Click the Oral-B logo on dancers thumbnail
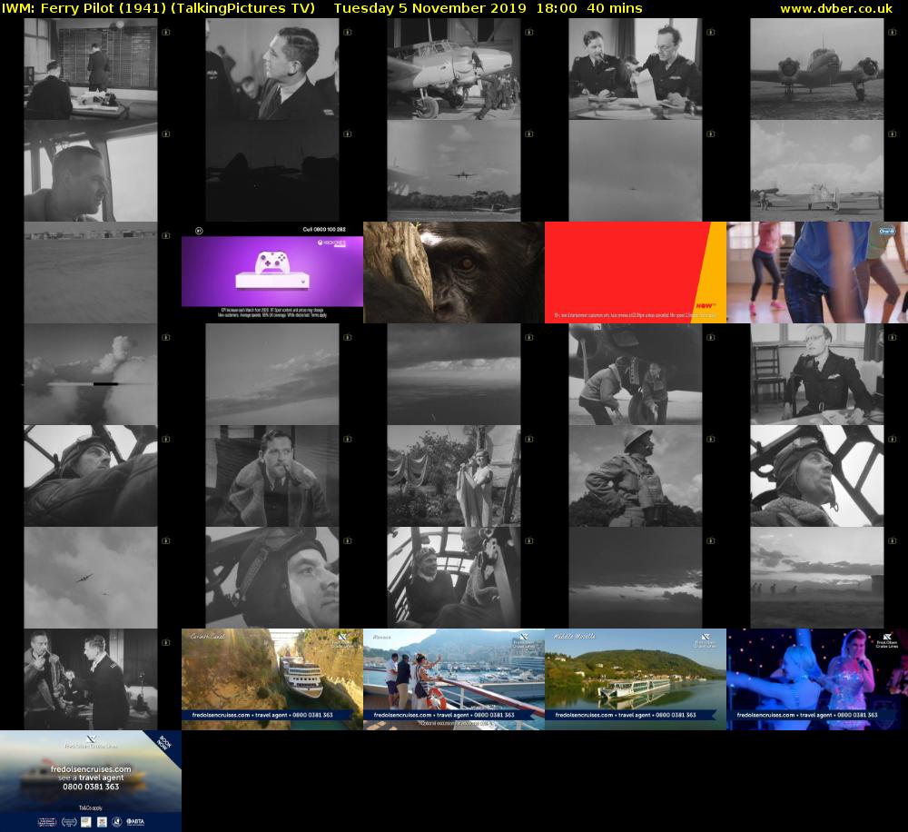 [x=886, y=231]
